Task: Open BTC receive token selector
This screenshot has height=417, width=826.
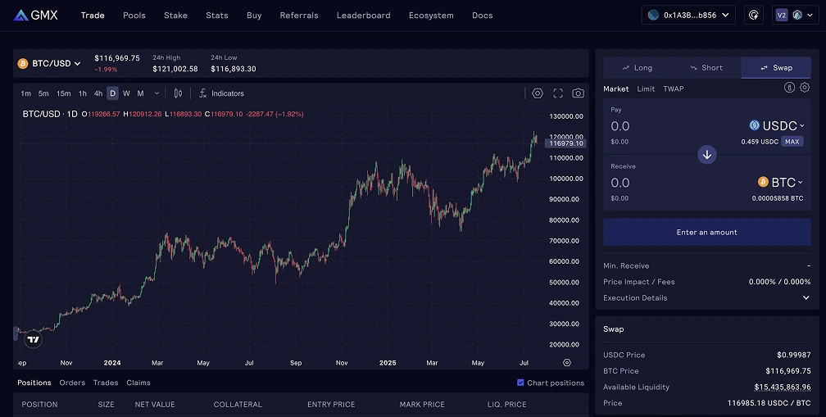Action: pyautogui.click(x=780, y=182)
